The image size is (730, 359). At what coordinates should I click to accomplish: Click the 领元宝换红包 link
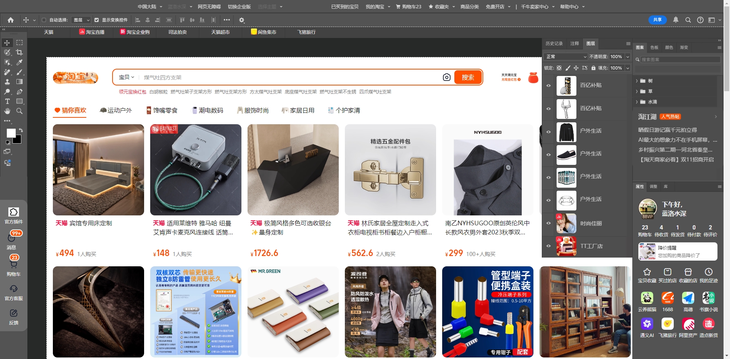[x=132, y=92]
